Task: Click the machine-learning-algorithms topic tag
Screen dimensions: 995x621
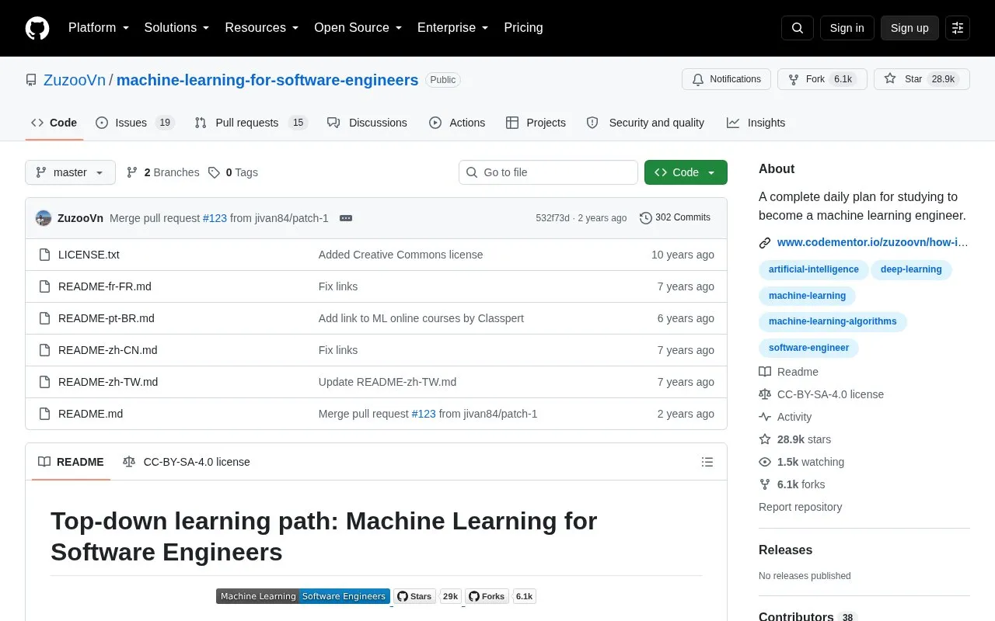Action: tap(833, 321)
